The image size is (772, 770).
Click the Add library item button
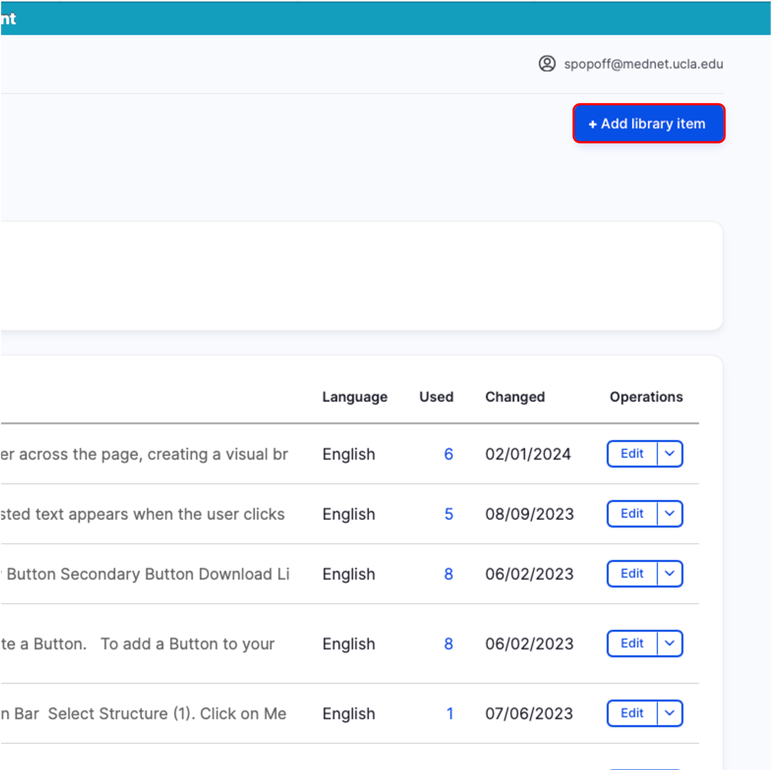(648, 123)
